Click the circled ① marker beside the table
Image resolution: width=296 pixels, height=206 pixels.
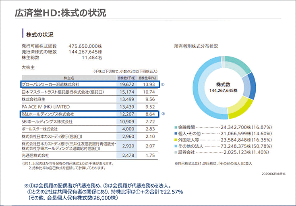click(163, 85)
